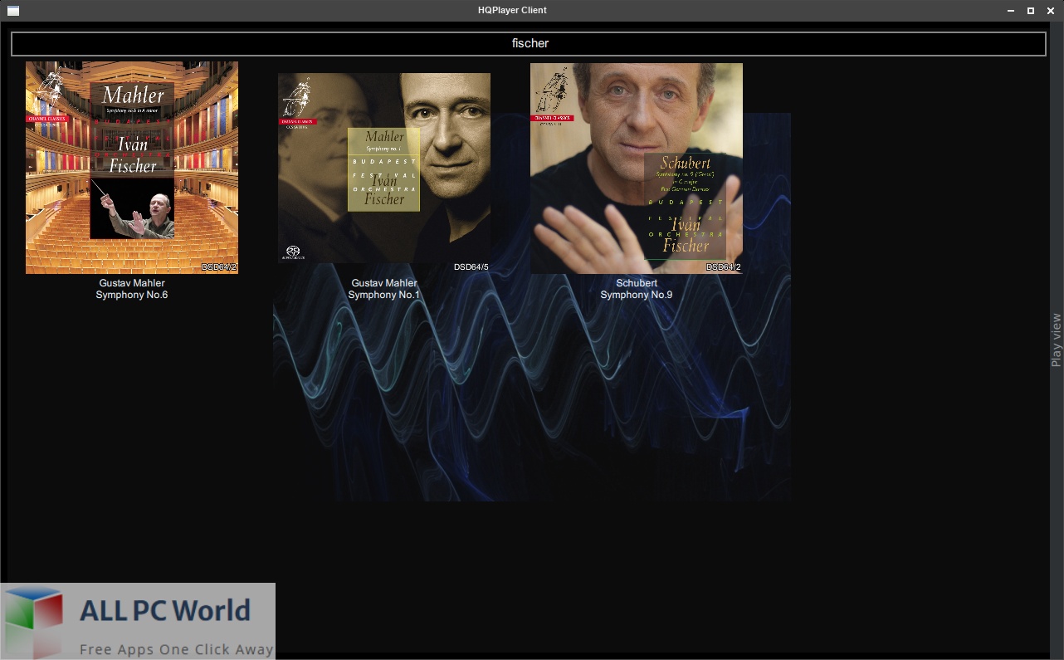Screen dimensions: 1064x660
Task: Select the Mahler Symphony No.6 album cover
Action: [132, 168]
